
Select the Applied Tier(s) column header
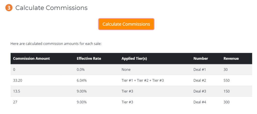tap(134, 59)
